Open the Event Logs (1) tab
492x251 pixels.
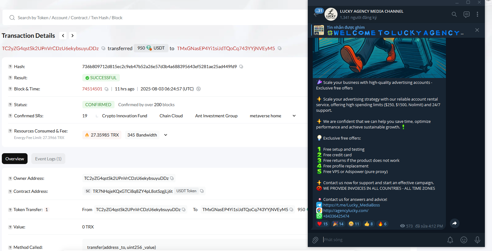[48, 159]
